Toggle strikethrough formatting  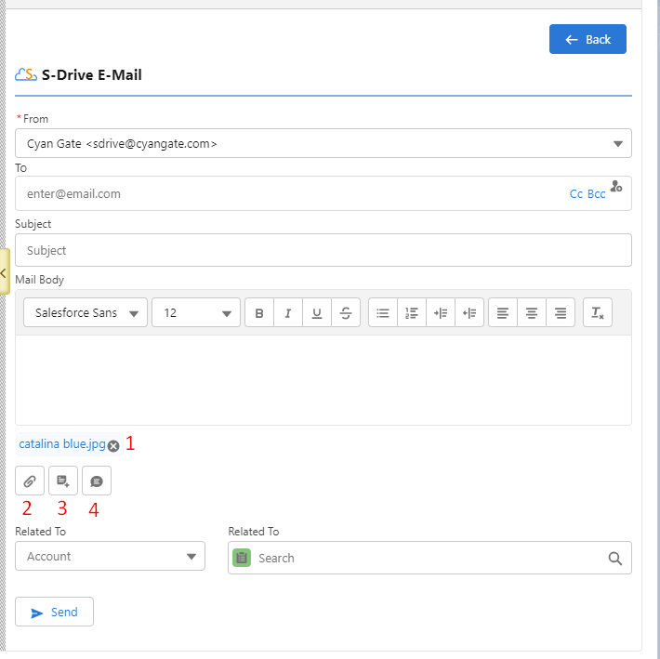pos(346,313)
